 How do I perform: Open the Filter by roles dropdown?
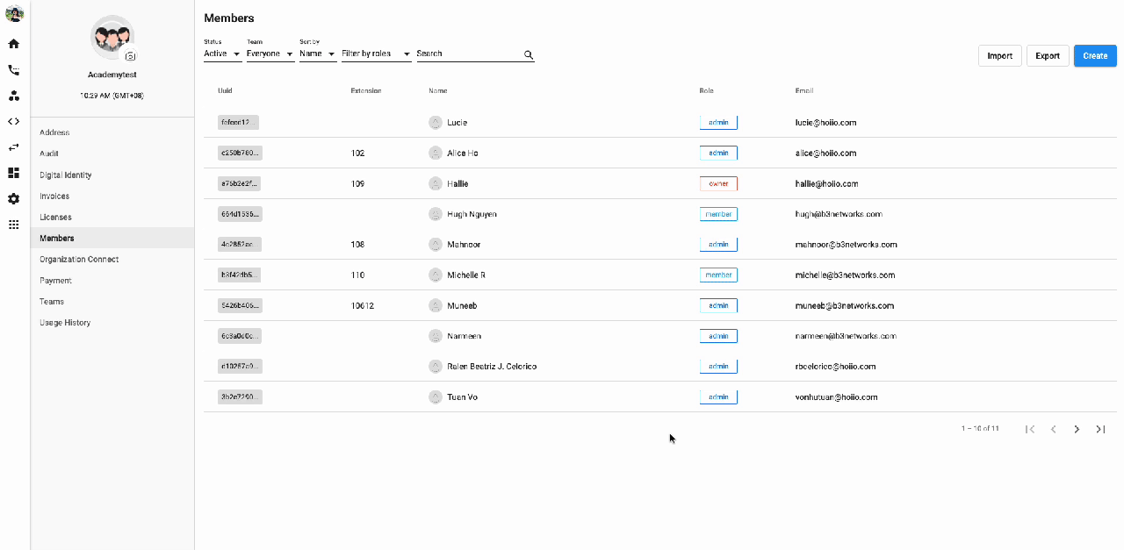(377, 54)
